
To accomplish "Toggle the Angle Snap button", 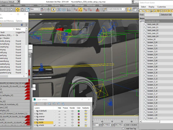I will [80, 10].
